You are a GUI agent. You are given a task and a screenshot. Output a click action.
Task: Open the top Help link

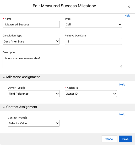coord(127,15)
